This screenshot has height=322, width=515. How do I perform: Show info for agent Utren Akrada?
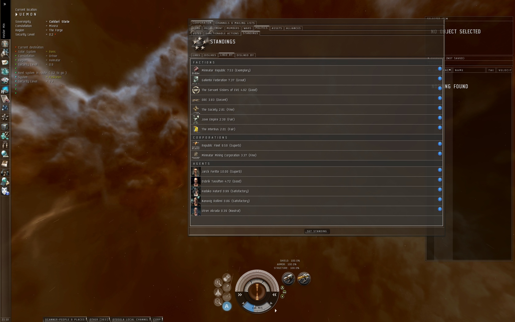click(440, 209)
